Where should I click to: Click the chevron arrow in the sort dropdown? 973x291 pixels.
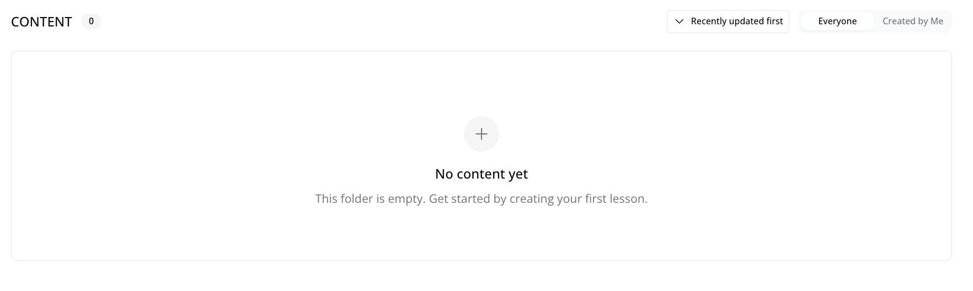(680, 21)
